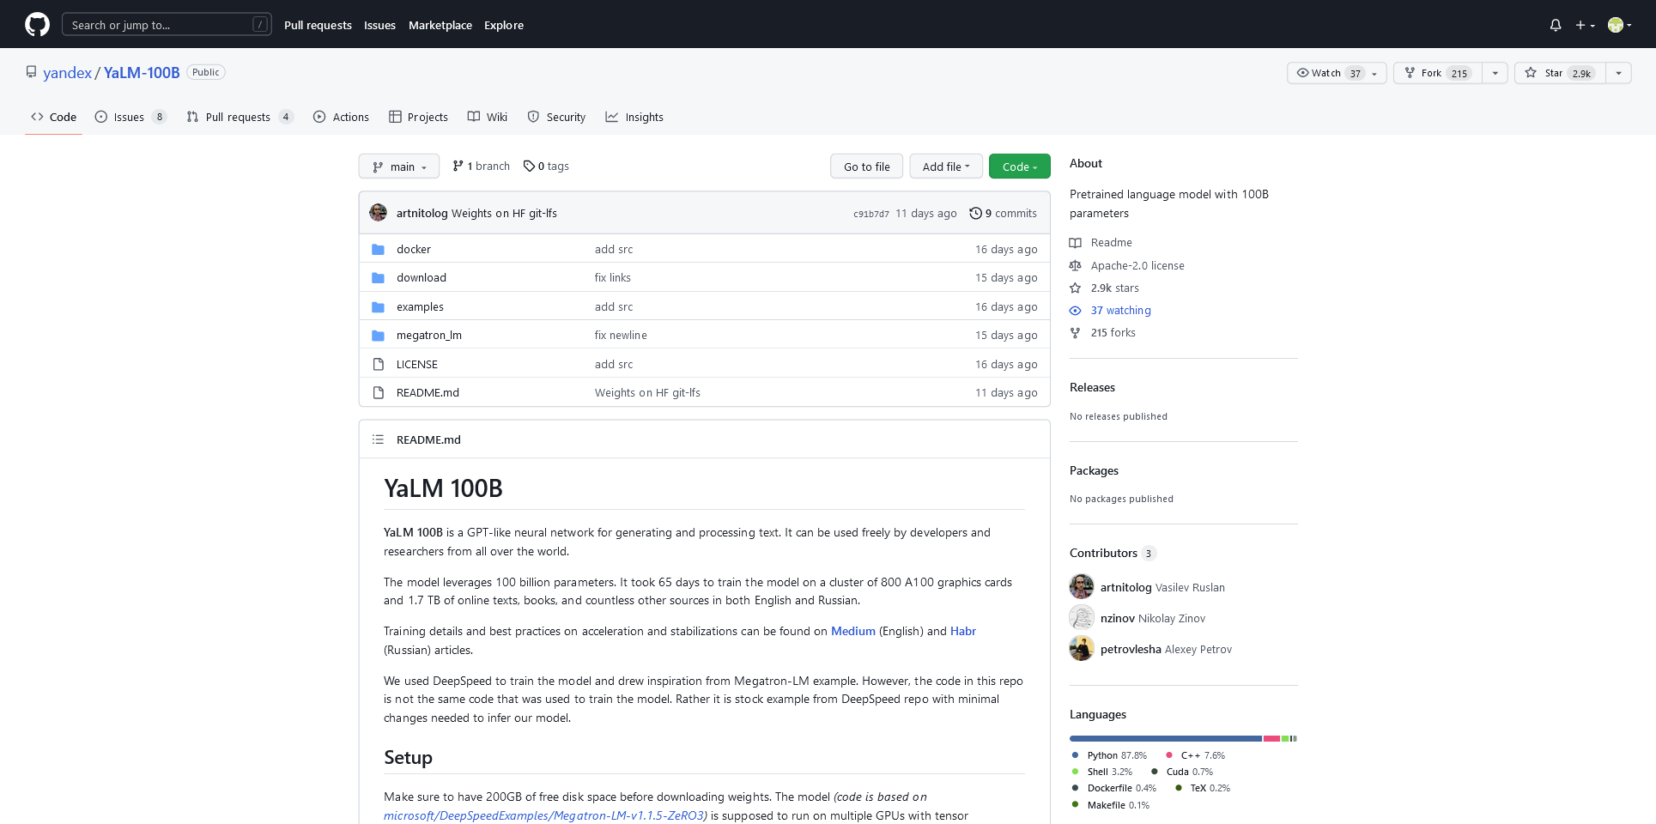The height and width of the screenshot is (824, 1656).
Task: Open the README table of contents icon
Action: [378, 439]
